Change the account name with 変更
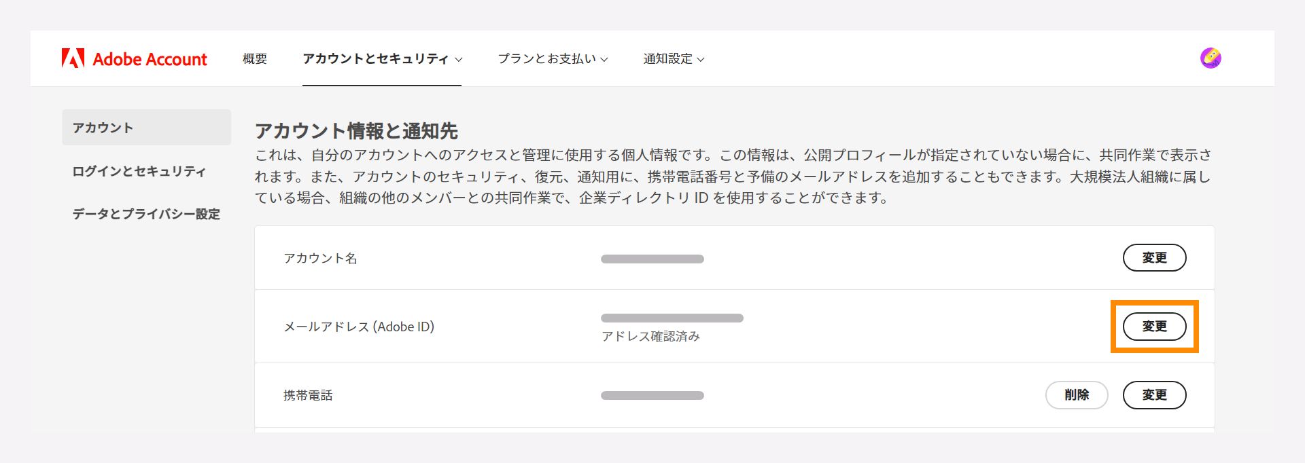Viewport: 1305px width, 463px height. point(1154,258)
